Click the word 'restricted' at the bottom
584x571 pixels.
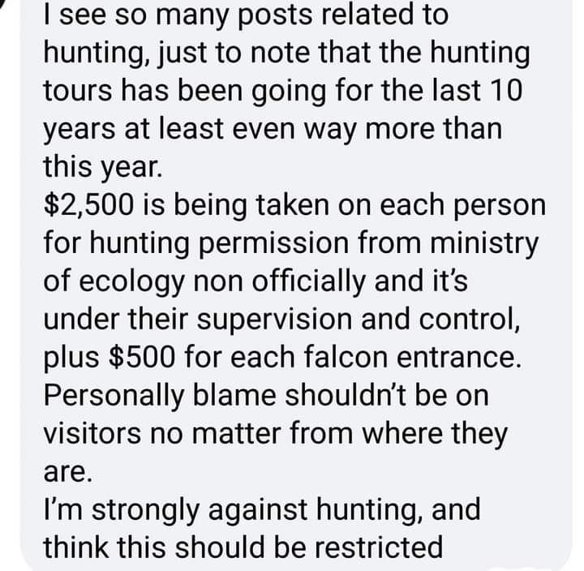point(379,547)
